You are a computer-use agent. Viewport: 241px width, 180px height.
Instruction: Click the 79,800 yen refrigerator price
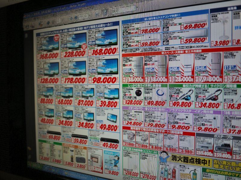click(210, 79)
